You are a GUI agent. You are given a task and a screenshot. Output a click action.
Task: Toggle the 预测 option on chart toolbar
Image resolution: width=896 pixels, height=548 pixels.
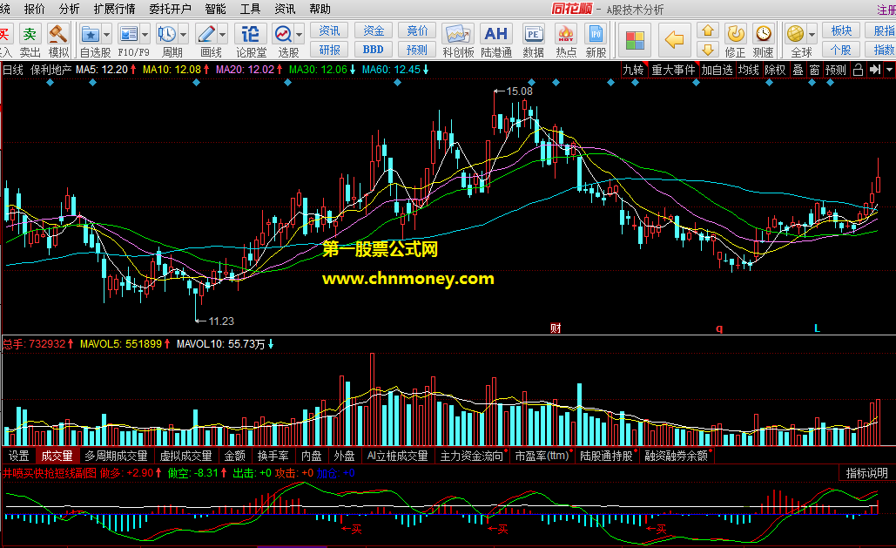click(835, 70)
